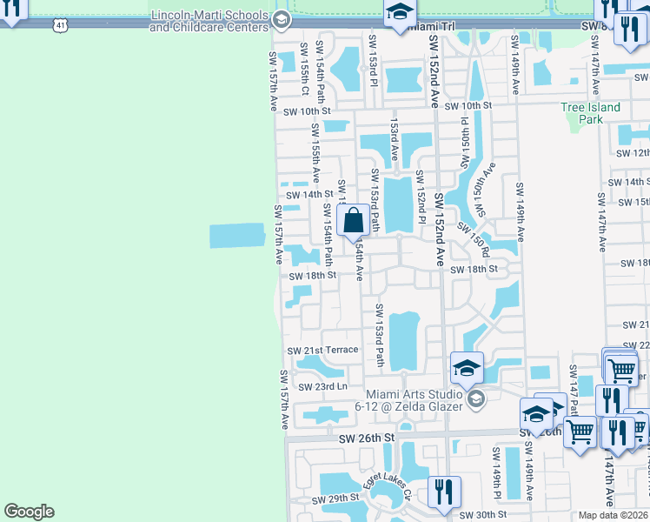Click the 153rd Ave label
The width and height of the screenshot is (650, 522).
click(394, 139)
